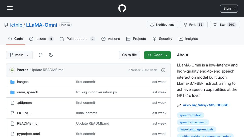Screen dimensions: 244x137
Task: Open the 'Initial commit' message for LICENSE
Action: tap(87, 113)
